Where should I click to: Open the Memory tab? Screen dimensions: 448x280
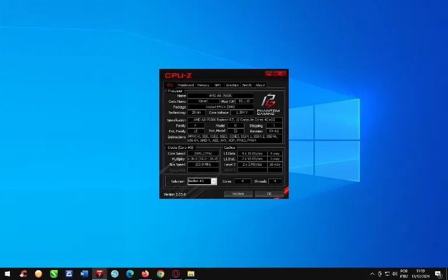[203, 85]
